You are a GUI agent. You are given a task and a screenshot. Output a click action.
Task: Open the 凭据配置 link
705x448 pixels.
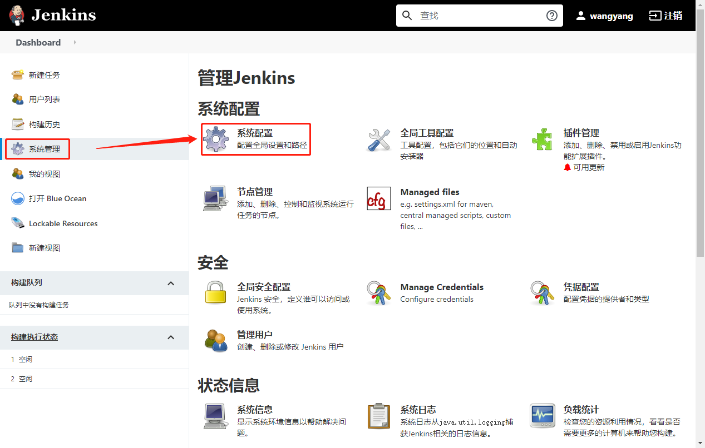pyautogui.click(x=581, y=287)
